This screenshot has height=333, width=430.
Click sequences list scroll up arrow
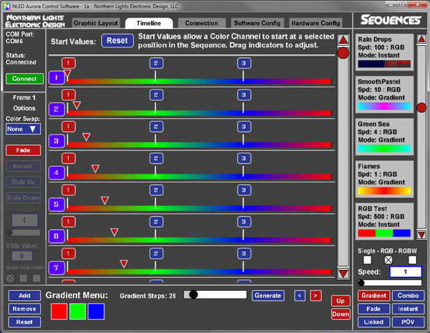pyautogui.click(x=422, y=39)
